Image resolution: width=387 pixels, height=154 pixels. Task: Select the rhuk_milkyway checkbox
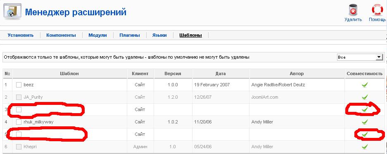pos(19,122)
